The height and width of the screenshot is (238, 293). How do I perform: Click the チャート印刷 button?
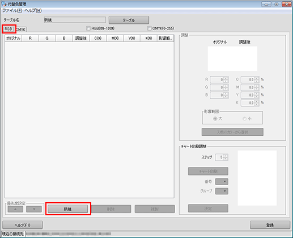[208, 172]
